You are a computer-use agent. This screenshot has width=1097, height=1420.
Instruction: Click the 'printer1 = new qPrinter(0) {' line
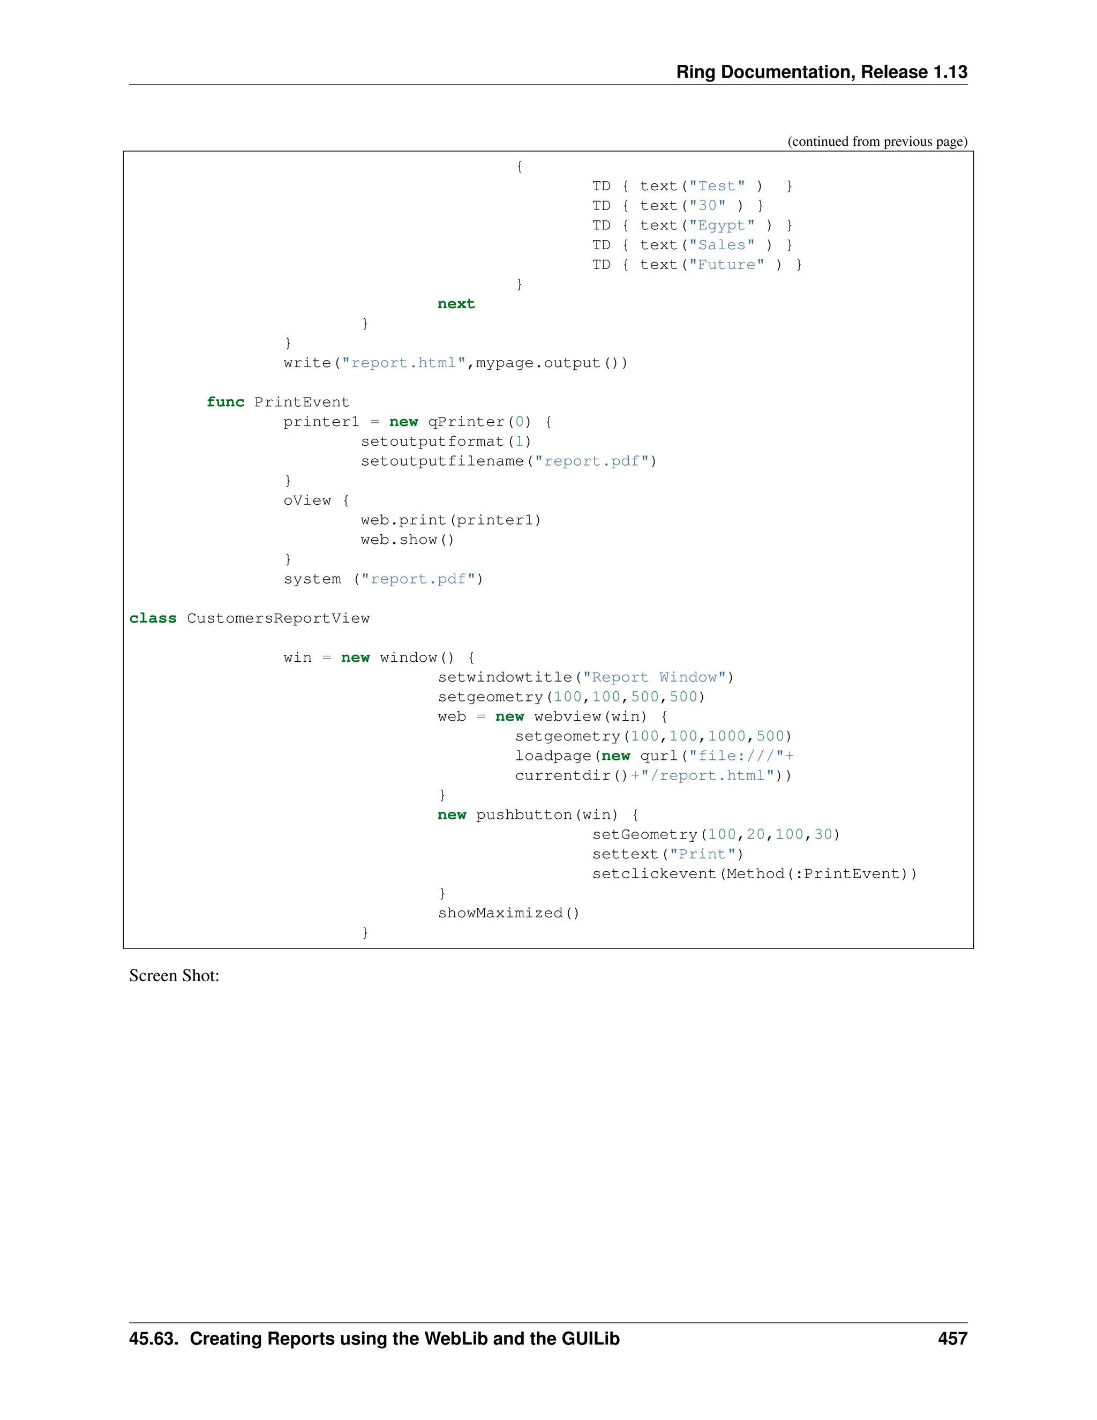[x=417, y=421]
